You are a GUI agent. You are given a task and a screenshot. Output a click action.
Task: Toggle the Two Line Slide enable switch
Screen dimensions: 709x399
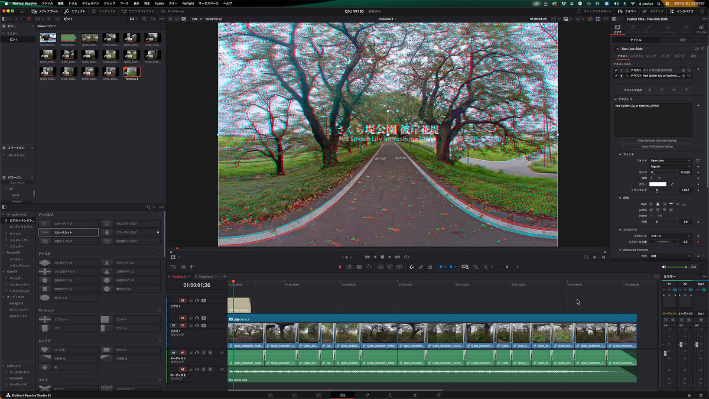[617, 48]
